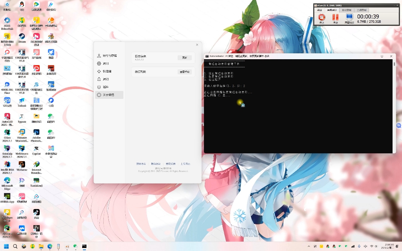Select the CapCut desktop shortcut
This screenshot has height=251, width=402.
click(x=37, y=151)
